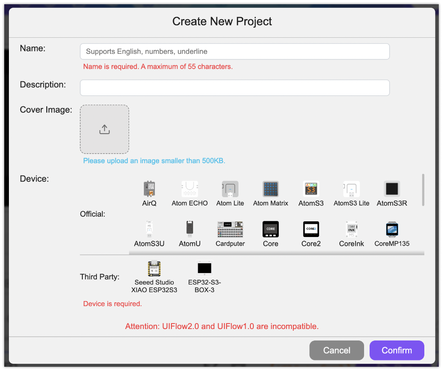Viewport: 443px width, 371px height.
Task: Pick the Core2 device icon
Action: point(311,229)
